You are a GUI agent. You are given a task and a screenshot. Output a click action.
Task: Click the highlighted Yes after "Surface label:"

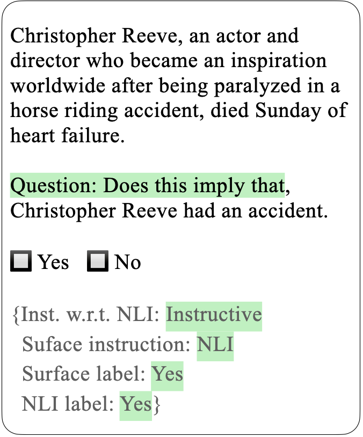coord(167,374)
